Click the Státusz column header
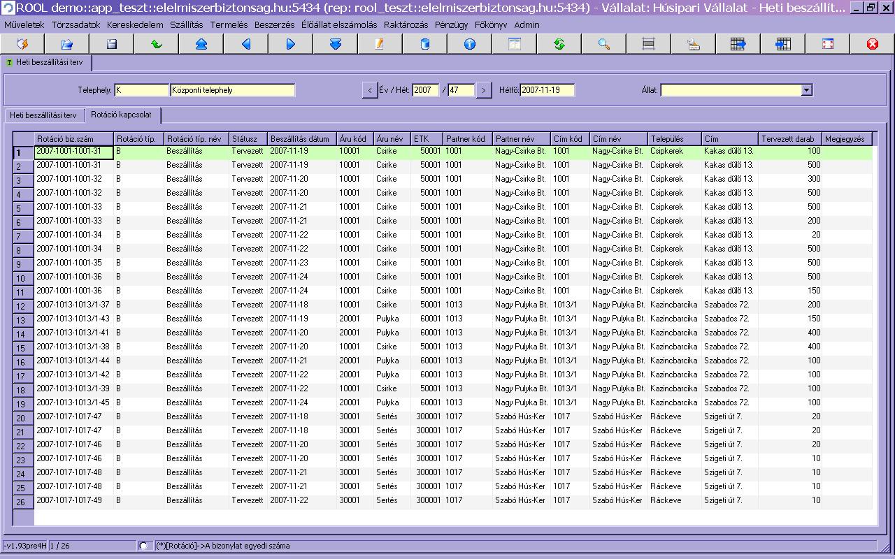This screenshot has height=559, width=895. click(248, 139)
